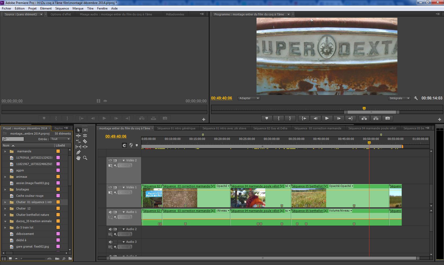444x265 pixels.
Task: Click Mark Out in Program monitor
Action: 290,118
